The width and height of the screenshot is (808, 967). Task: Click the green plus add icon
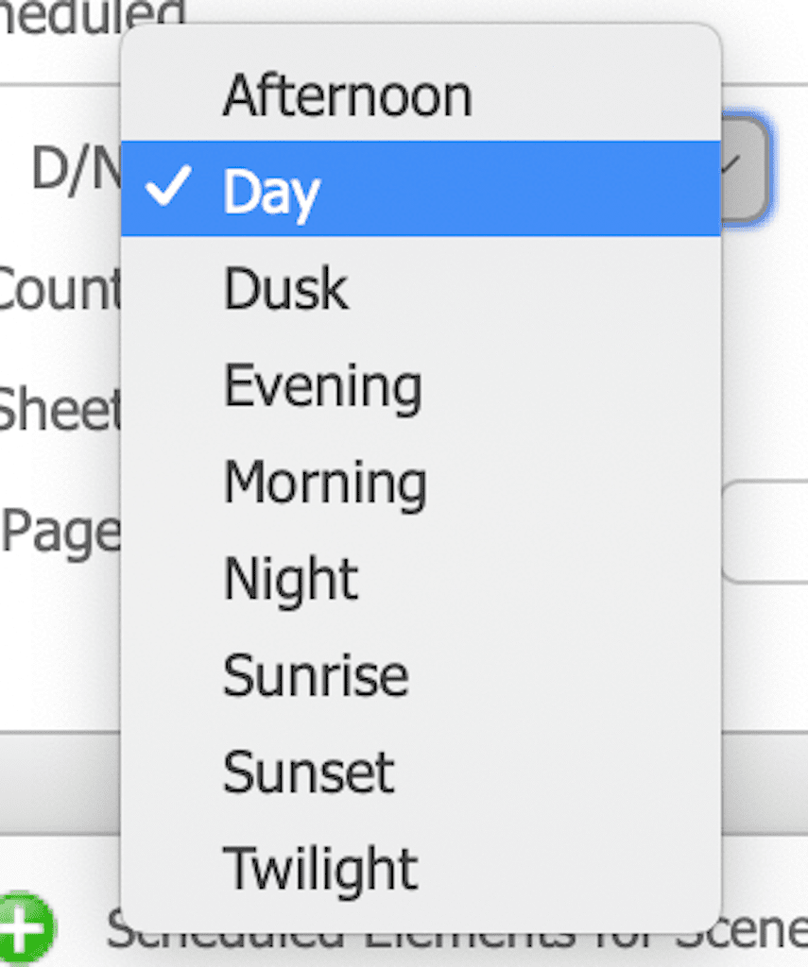click(26, 928)
